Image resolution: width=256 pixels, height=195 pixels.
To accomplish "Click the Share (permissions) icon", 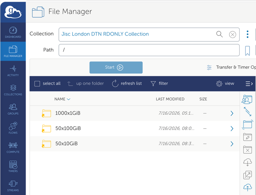I will [247, 99].
